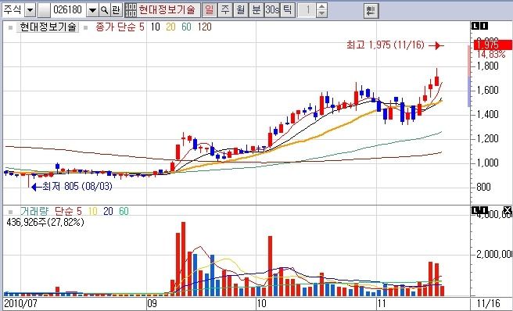The image size is (513, 311).
Task: Expand the stock code history dropdown arrow
Action: tap(92, 10)
